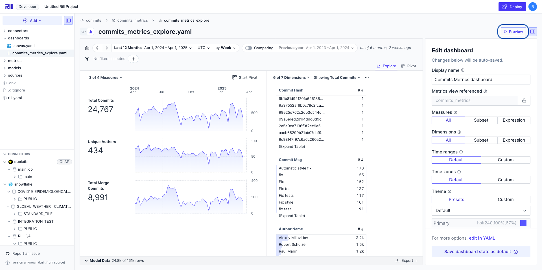This screenshot has height=270, width=542.
Task: Follow the edit in YAML link
Action: point(482,238)
